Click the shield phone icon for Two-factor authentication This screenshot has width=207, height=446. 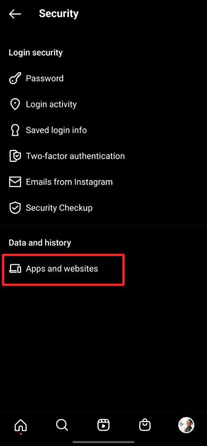15,156
